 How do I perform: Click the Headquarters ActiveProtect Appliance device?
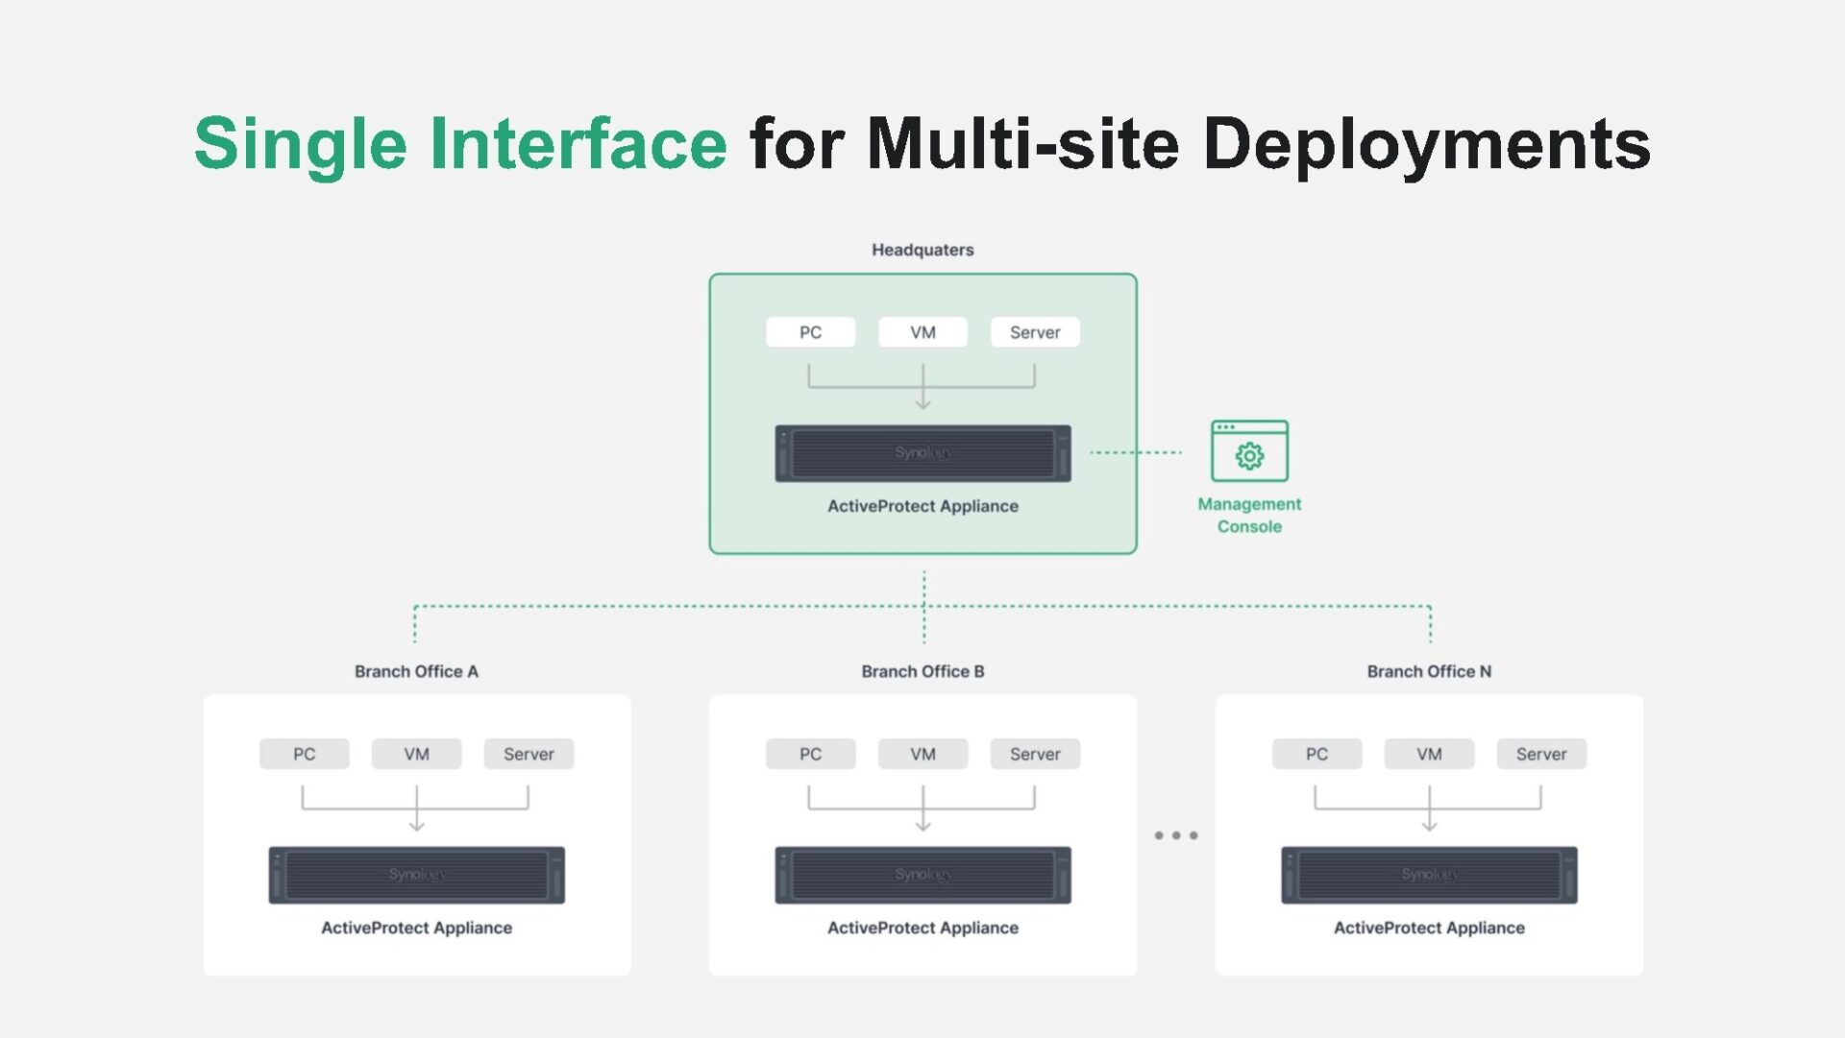(x=922, y=453)
